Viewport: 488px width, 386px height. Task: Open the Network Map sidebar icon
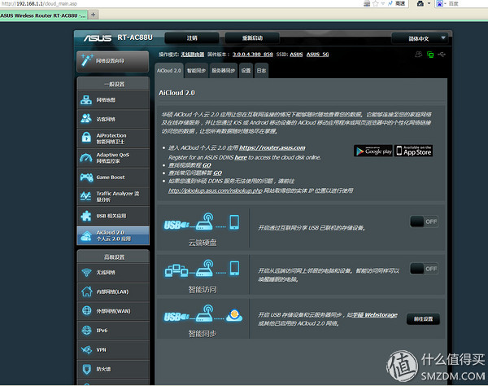coord(86,100)
